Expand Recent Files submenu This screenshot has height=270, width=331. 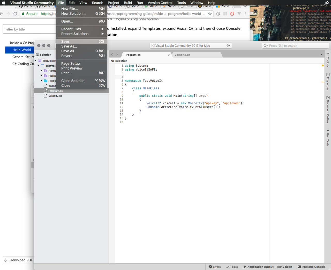(x=81, y=29)
